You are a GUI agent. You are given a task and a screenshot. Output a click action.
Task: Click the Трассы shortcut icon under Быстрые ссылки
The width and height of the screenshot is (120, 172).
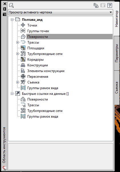[23, 105]
